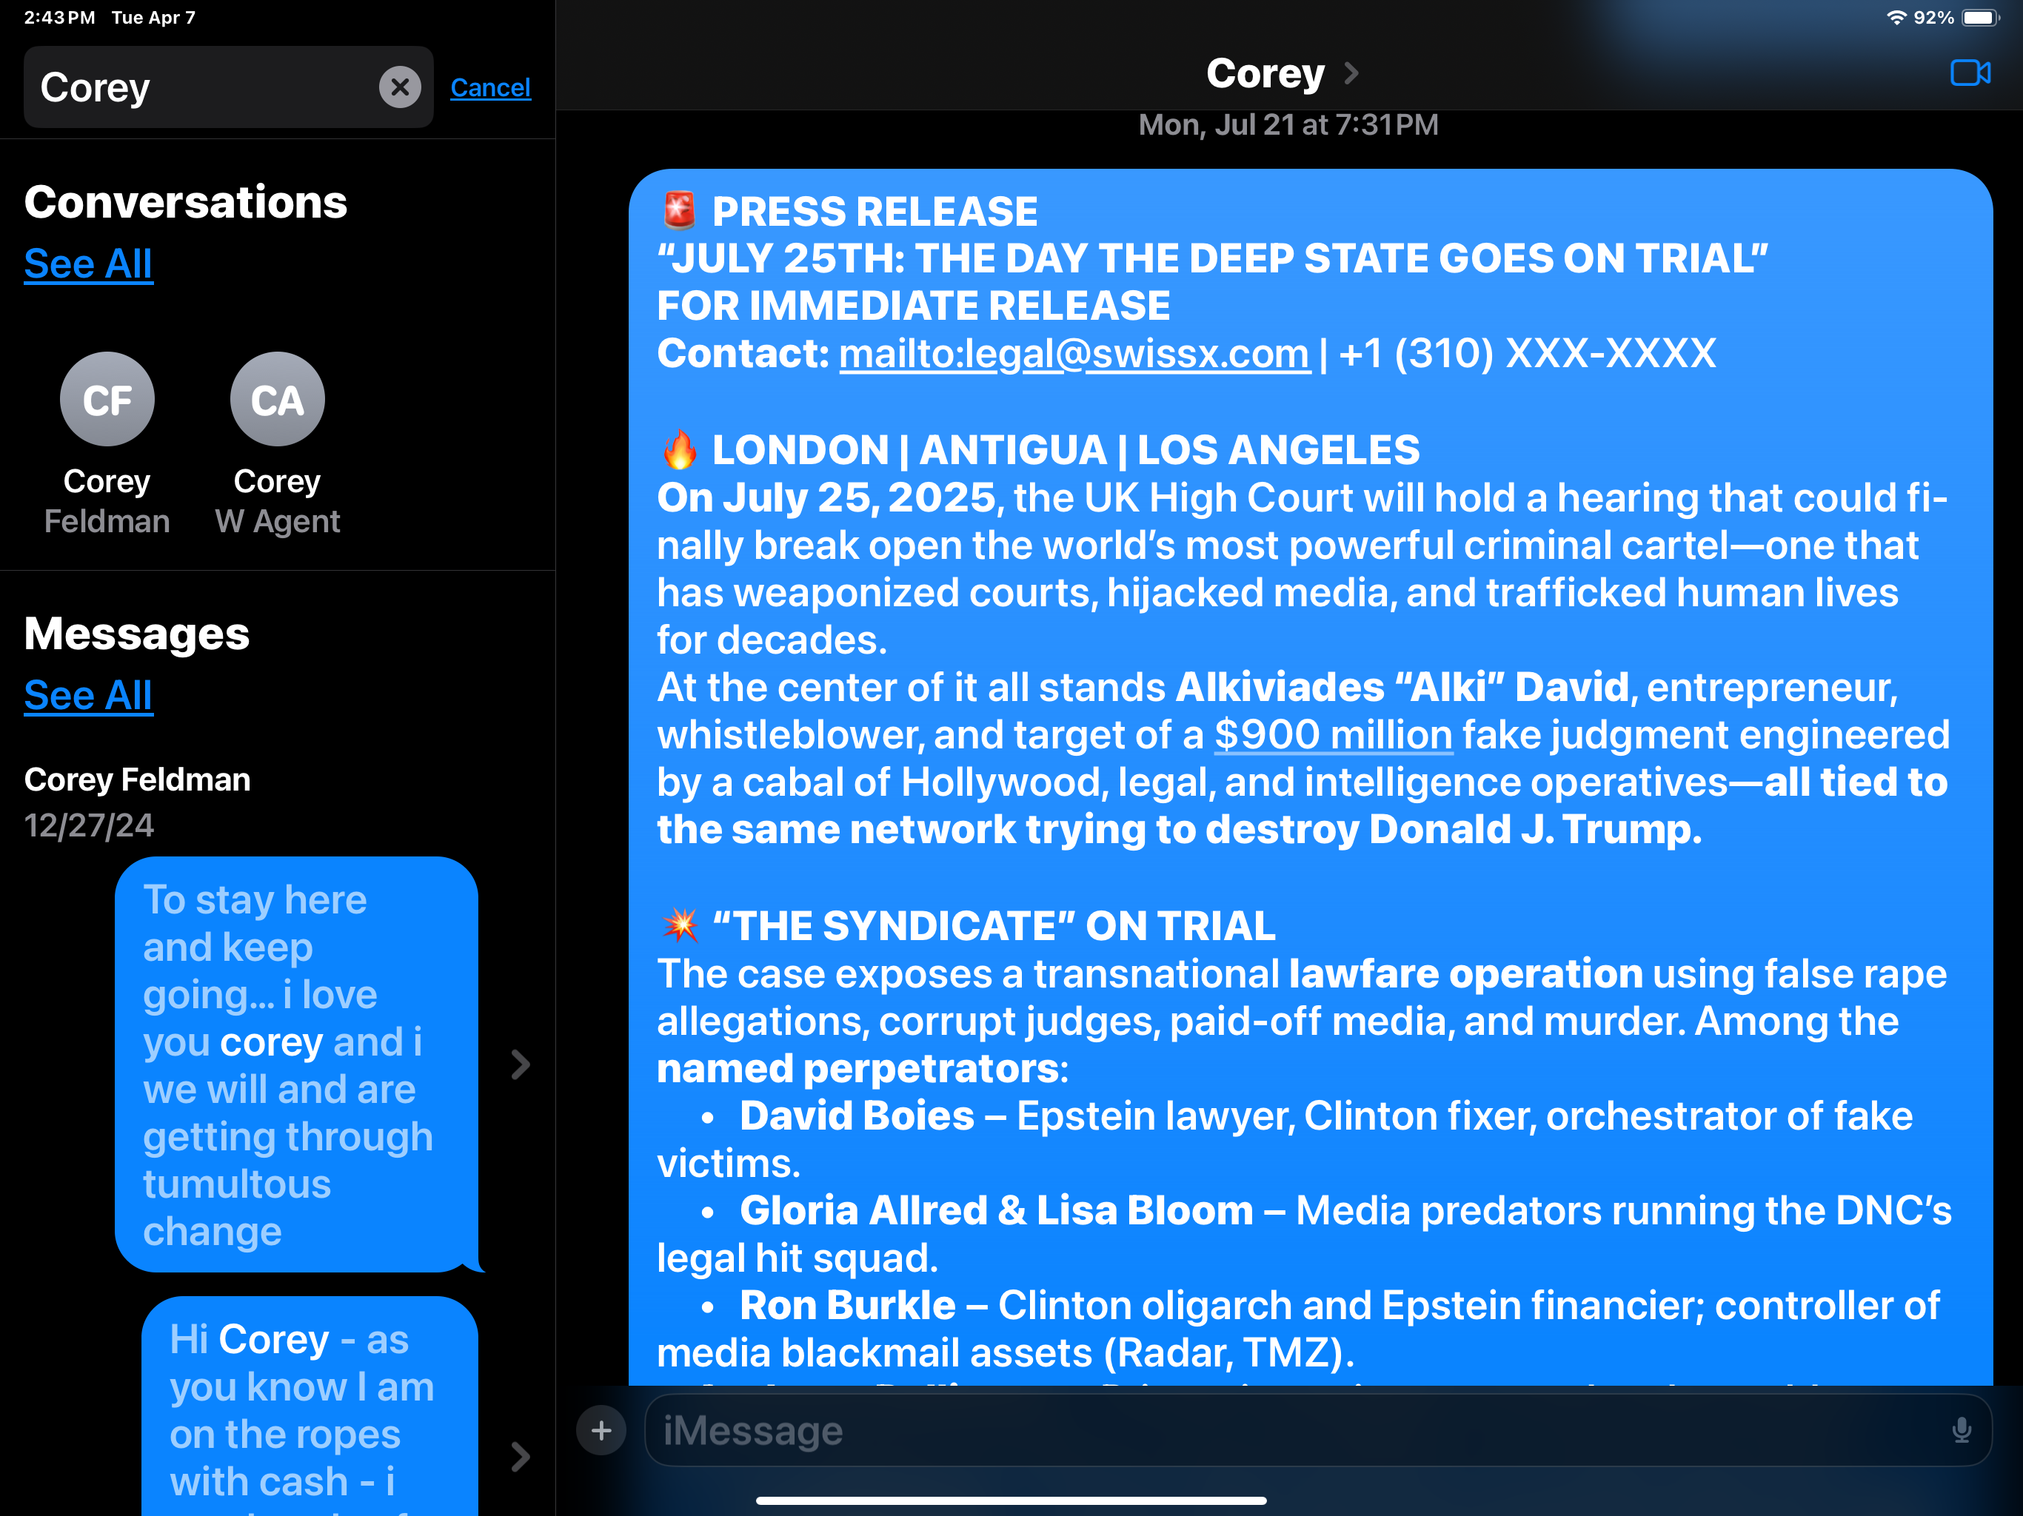Open the legal@swissx.com mail link
Image resolution: width=2023 pixels, height=1516 pixels.
coord(1074,354)
